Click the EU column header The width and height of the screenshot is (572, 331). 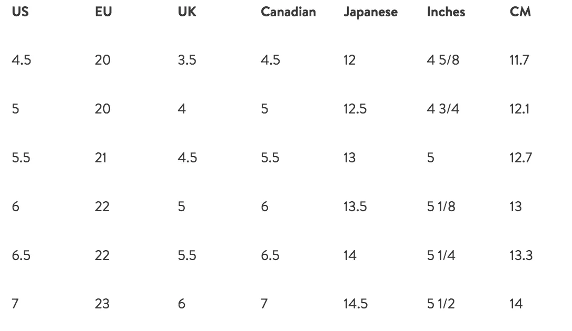click(103, 12)
